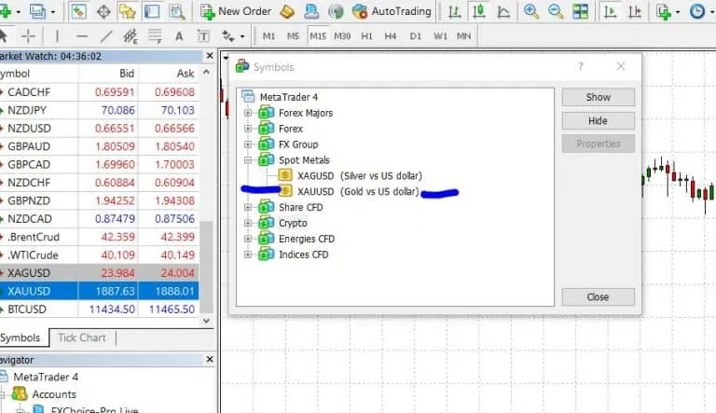This screenshot has width=716, height=413.
Task: Select the M15 timeframe
Action: click(318, 35)
